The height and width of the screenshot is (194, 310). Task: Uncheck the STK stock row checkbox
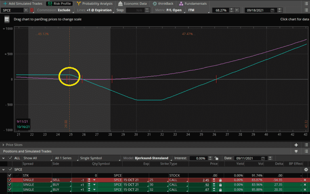(x=10, y=175)
